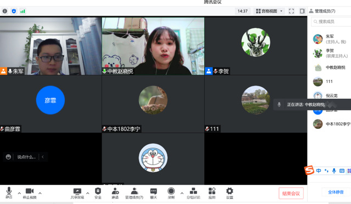Open the grid view dropdown
The image size is (351, 204).
click(x=270, y=11)
